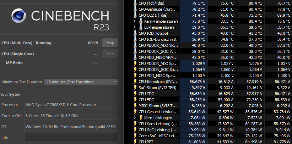
Task: Click maximum value 72.750 A of CPU EDC
Action: pyautogui.click(x=254, y=100)
